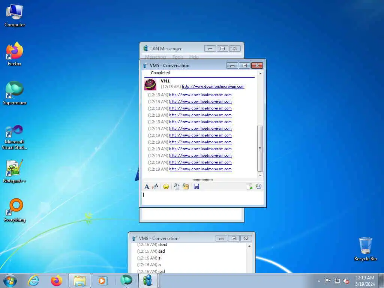Click the "(12:16 AM) a" message in VM6
This screenshot has height=288, width=384.
(x=149, y=265)
